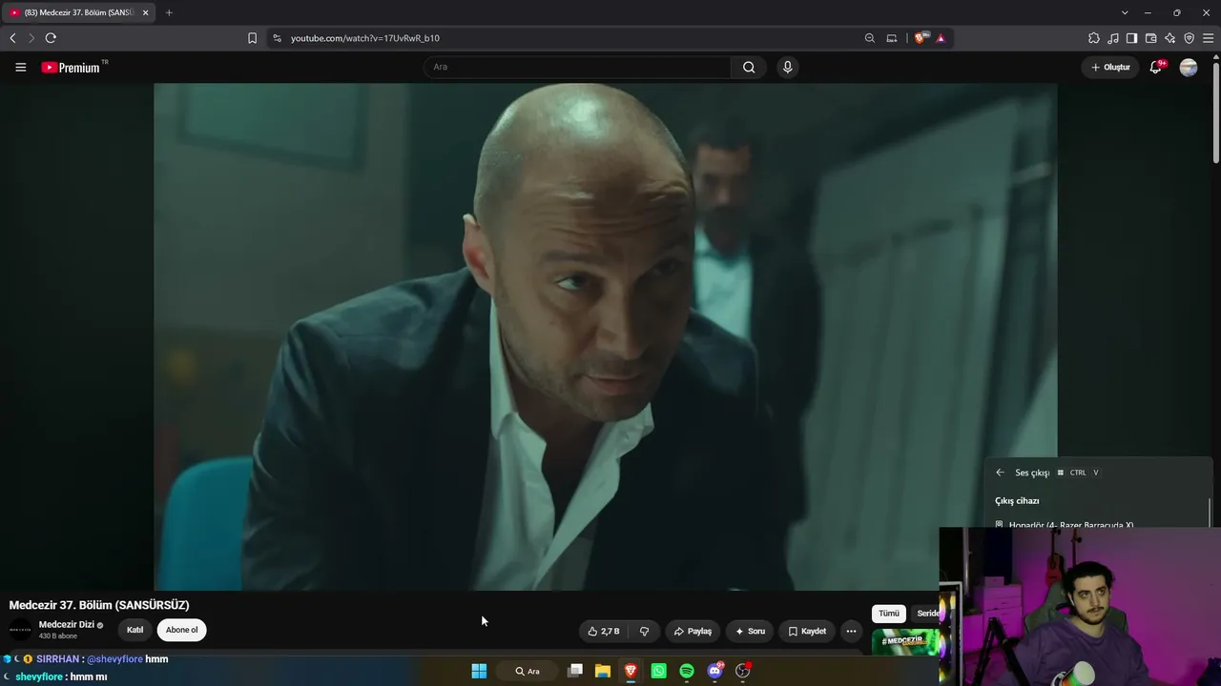Like the video with 2,7 B likes
This screenshot has width=1221, height=686.
point(604,631)
